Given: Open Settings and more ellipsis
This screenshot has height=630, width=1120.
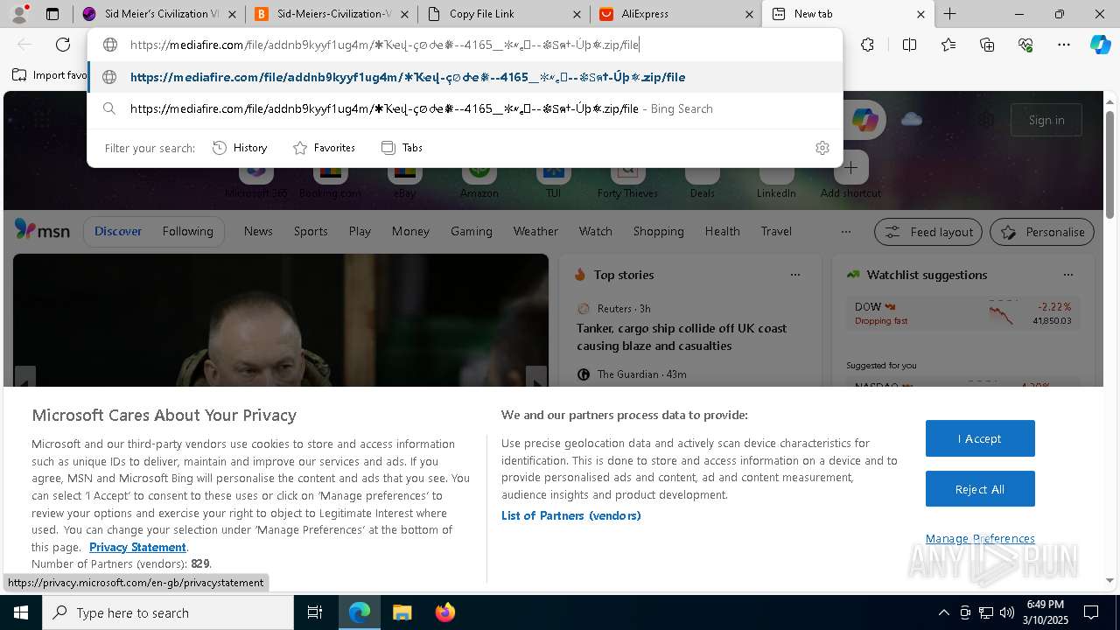Looking at the screenshot, I should pyautogui.click(x=1064, y=45).
